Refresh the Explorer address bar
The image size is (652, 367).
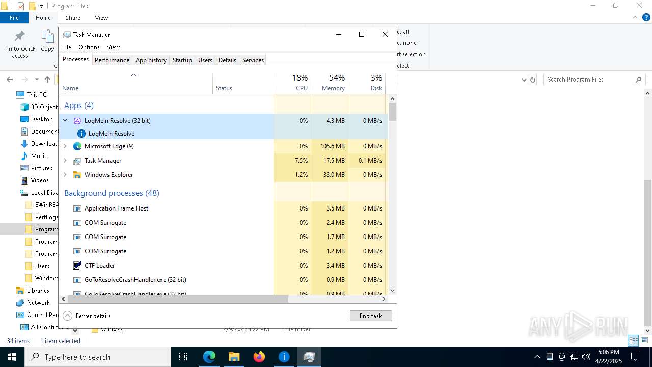click(x=533, y=80)
